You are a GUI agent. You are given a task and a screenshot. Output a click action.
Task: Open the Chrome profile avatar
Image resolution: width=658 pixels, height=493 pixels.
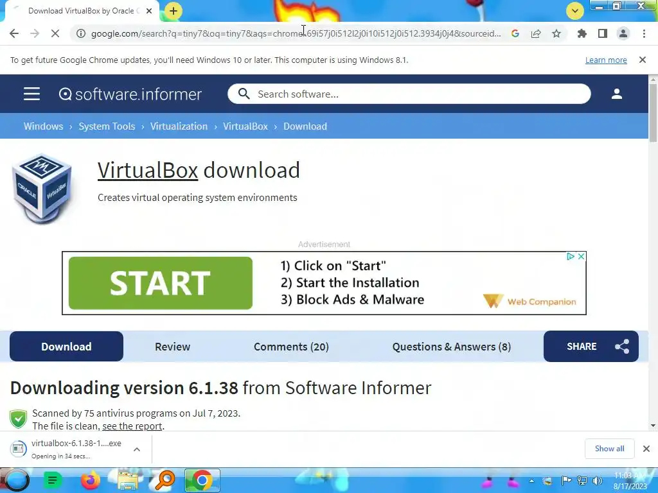(623, 33)
